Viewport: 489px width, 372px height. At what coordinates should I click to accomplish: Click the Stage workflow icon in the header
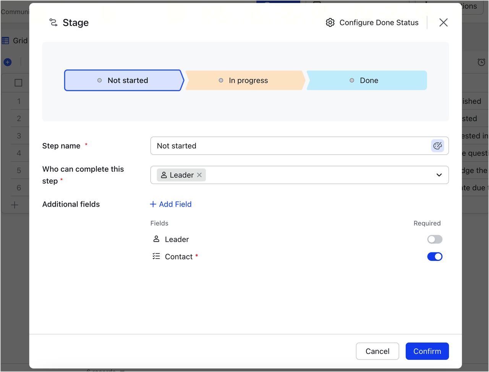(53, 23)
